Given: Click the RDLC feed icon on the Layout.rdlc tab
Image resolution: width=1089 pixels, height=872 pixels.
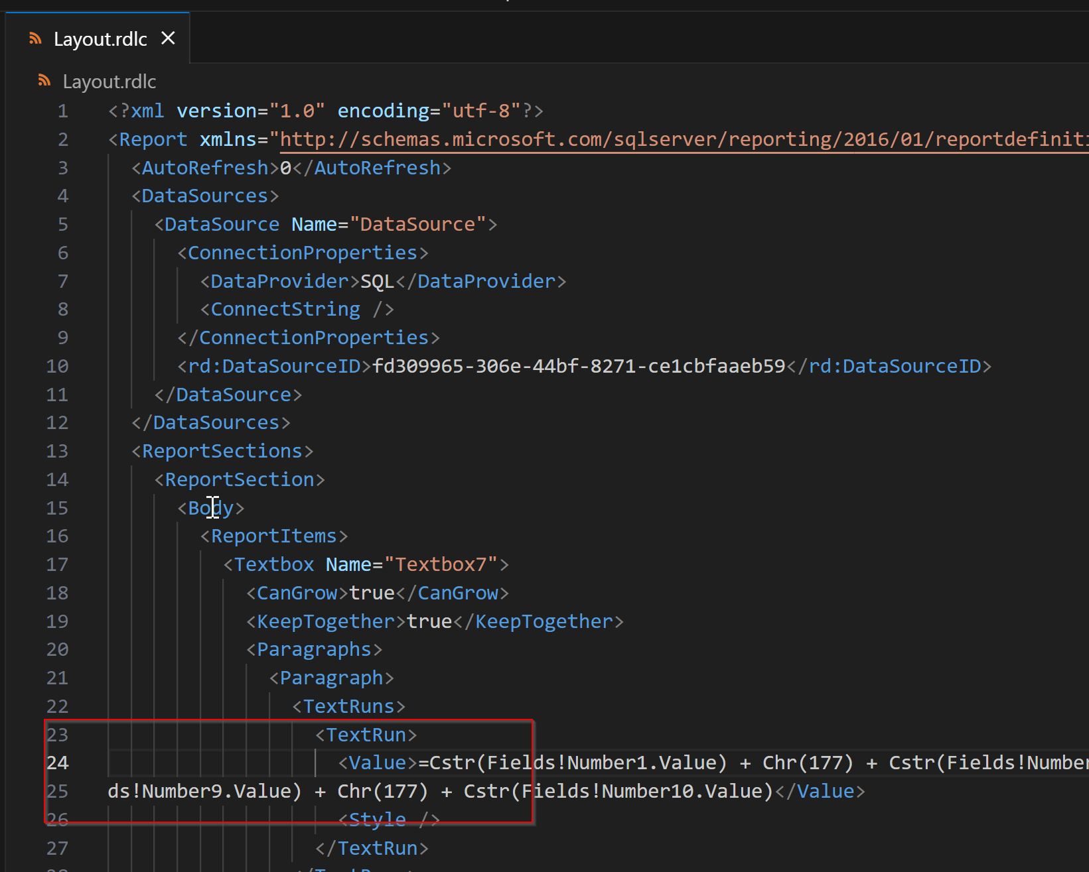Looking at the screenshot, I should [x=35, y=38].
